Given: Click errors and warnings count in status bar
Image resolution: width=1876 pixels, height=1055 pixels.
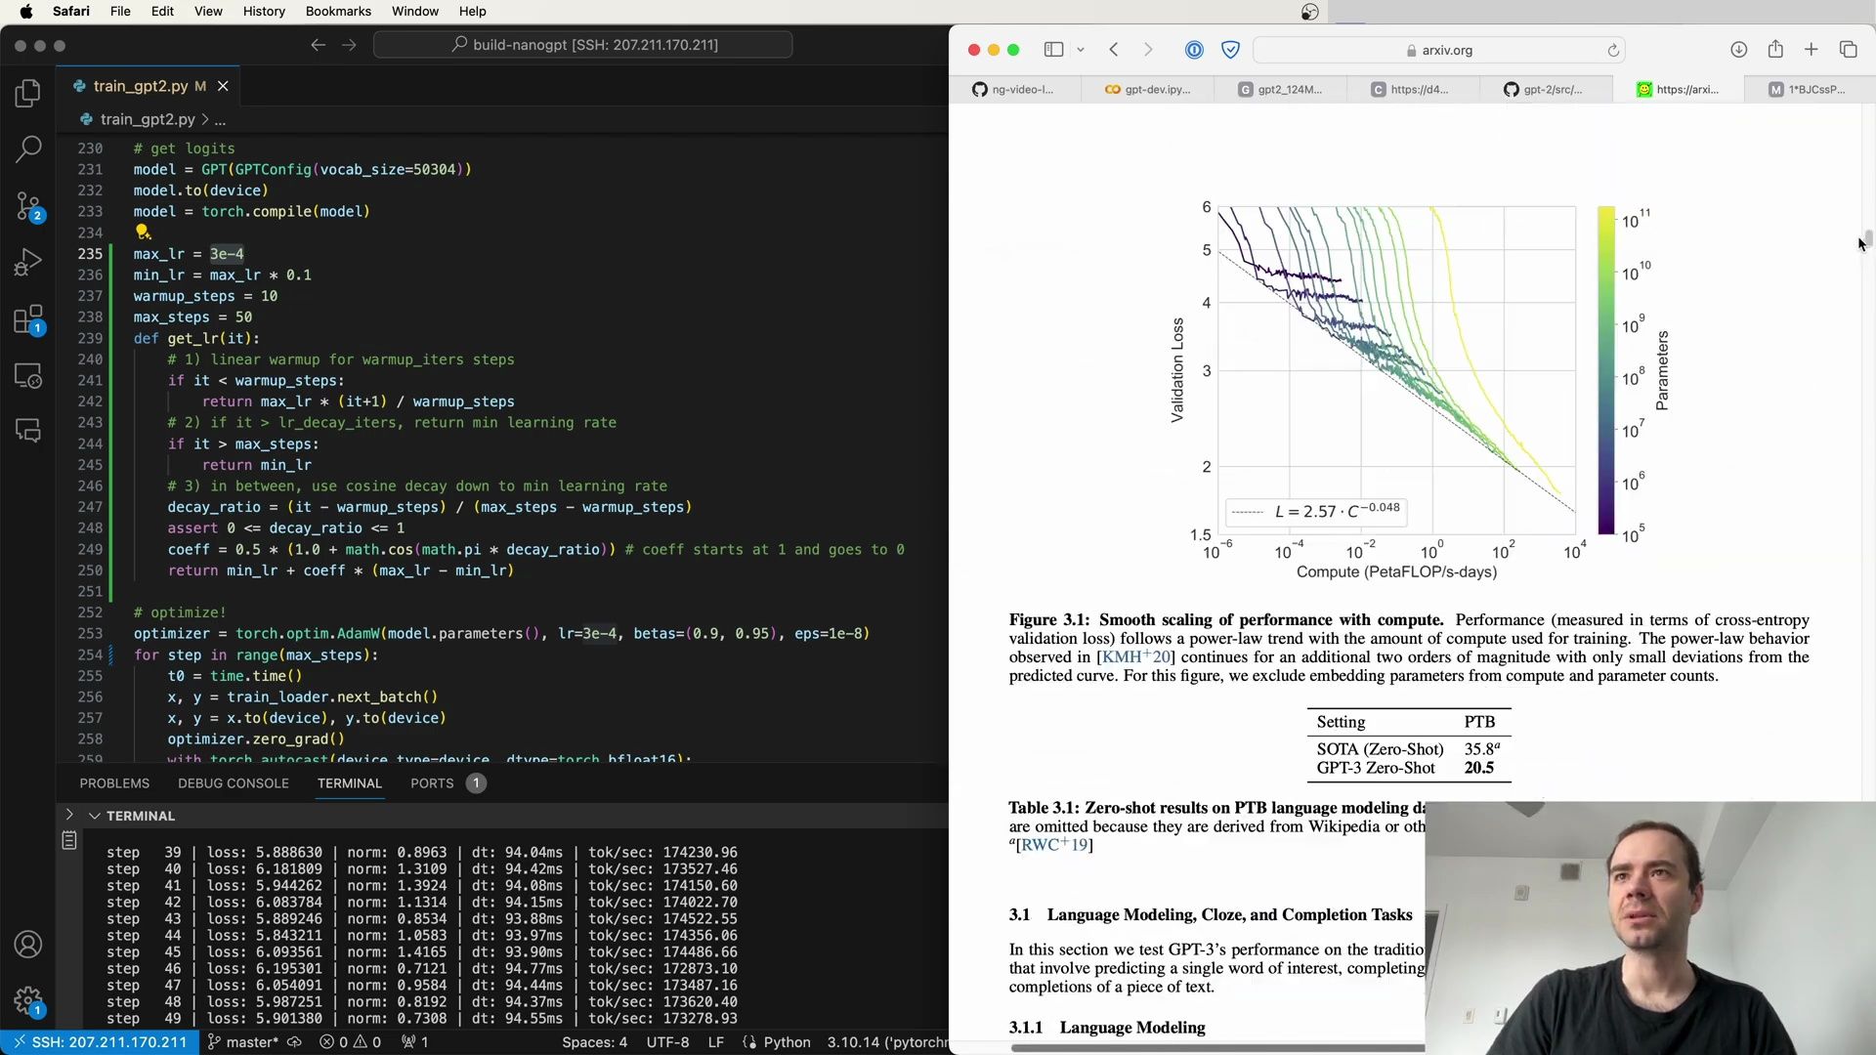Looking at the screenshot, I should (351, 1042).
